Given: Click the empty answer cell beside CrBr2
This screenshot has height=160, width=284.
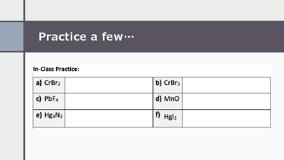Looking at the screenshot, I should 109,85.
